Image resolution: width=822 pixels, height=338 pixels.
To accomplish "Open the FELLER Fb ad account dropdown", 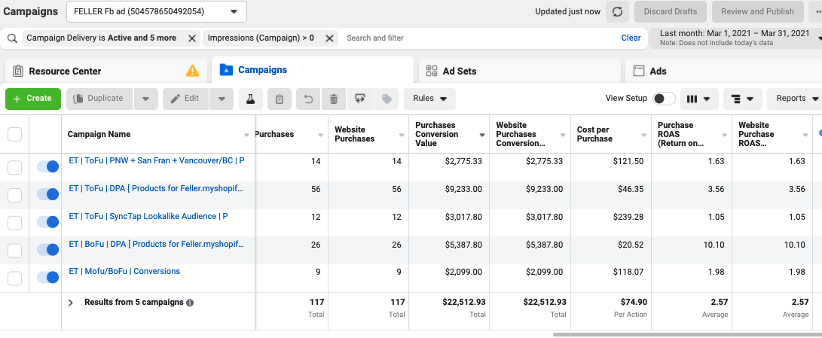I will [156, 11].
